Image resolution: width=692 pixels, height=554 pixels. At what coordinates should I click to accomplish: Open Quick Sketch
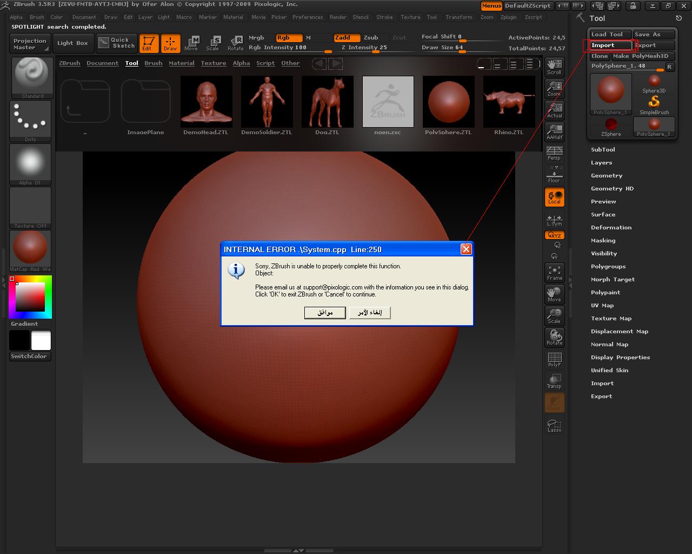pyautogui.click(x=117, y=43)
